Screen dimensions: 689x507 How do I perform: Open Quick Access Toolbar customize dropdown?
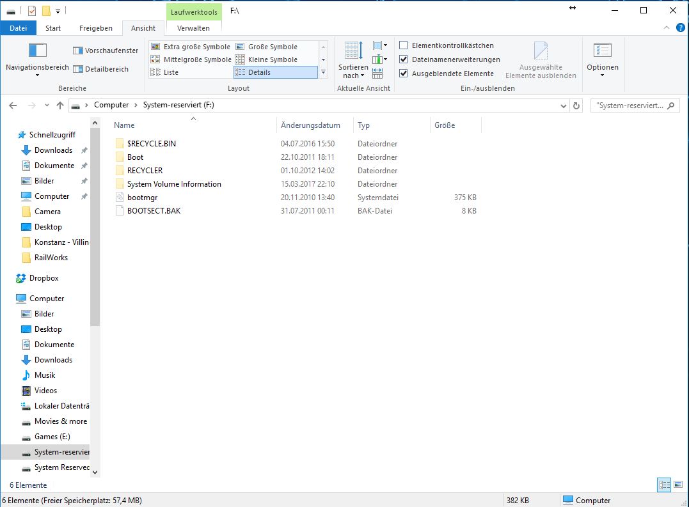58,12
